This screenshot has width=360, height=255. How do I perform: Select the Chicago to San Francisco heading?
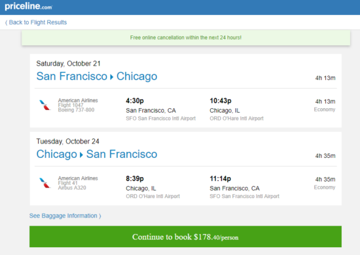[97, 154]
